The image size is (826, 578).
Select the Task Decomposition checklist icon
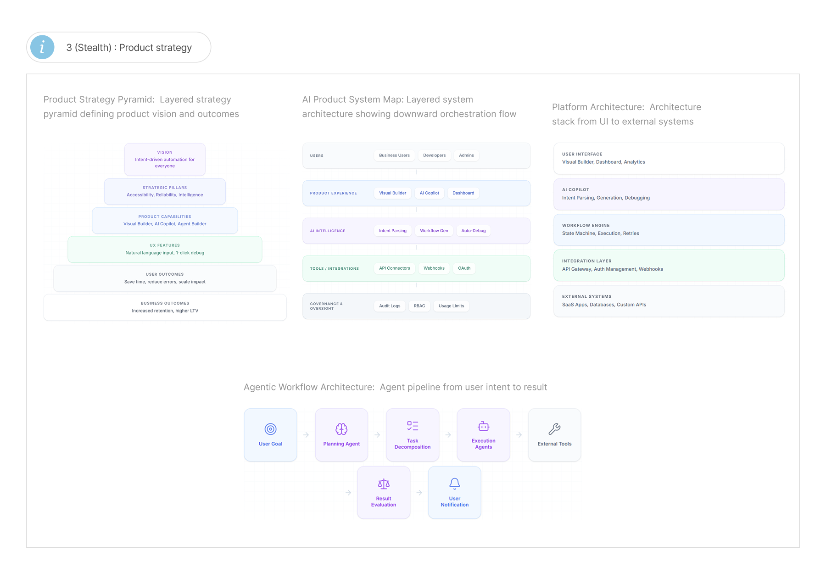pos(413,426)
